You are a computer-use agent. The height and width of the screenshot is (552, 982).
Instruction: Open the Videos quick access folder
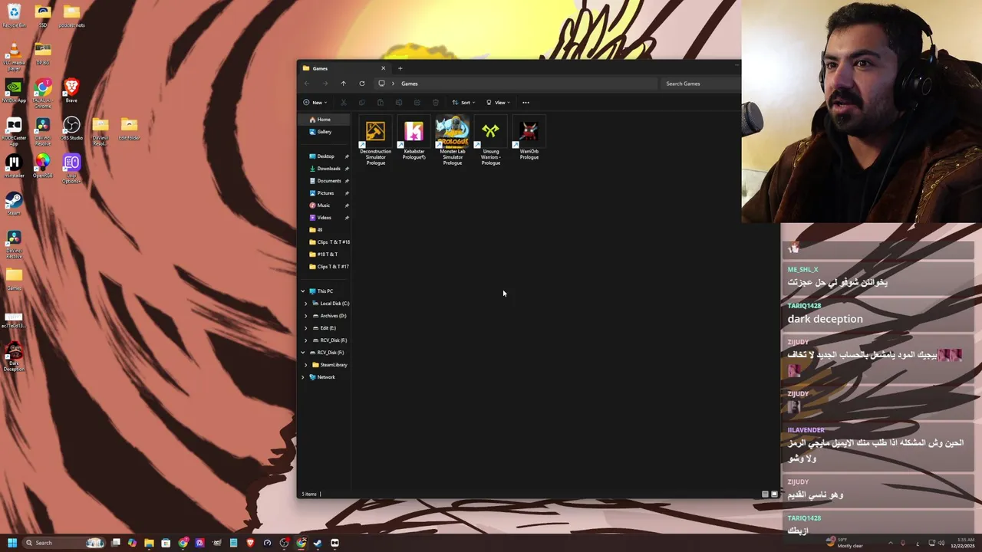tap(325, 218)
